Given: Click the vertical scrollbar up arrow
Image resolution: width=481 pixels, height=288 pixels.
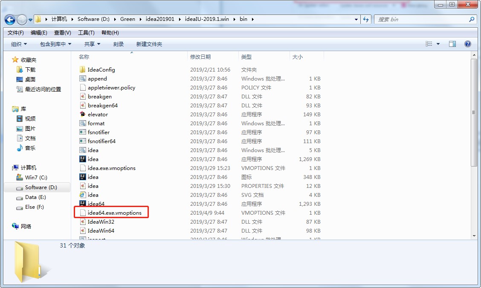Looking at the screenshot, I should coord(474,55).
